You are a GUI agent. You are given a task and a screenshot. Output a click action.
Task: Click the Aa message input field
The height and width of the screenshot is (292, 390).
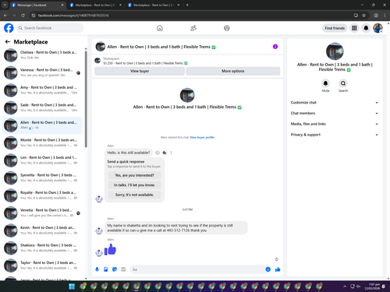click(x=200, y=269)
